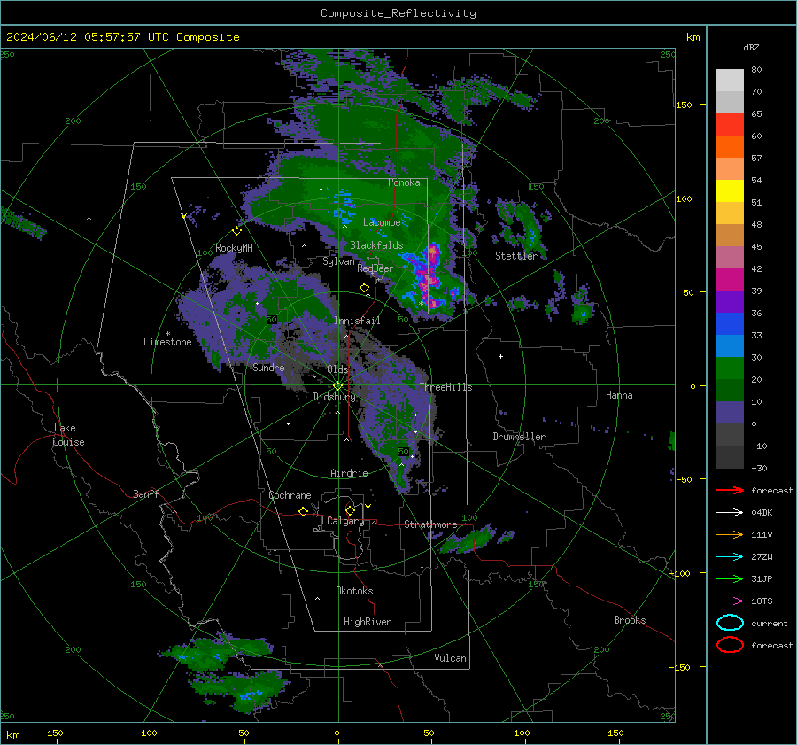Select the yellow diamond marker above Calgary label
Viewport: 797px width, 745px height.
(350, 510)
